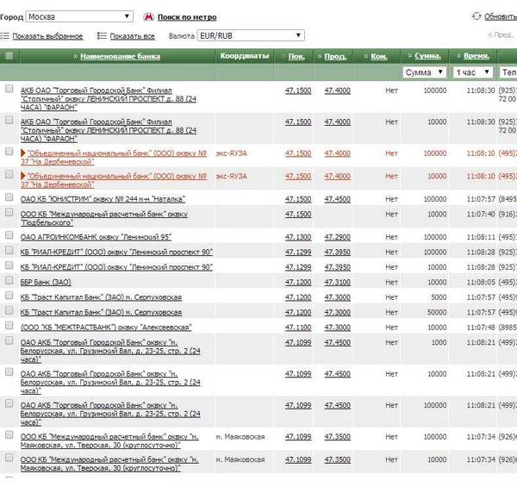Click the Показать выбранное link

pos(47,36)
